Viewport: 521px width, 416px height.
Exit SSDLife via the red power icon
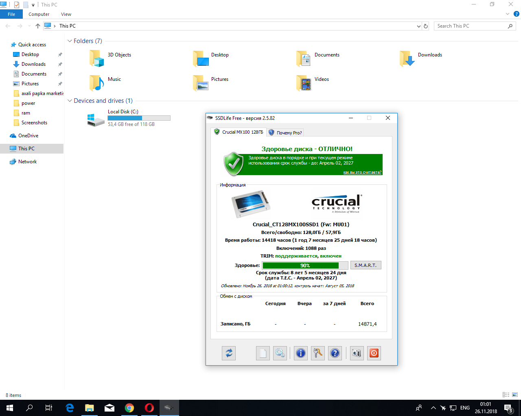374,353
